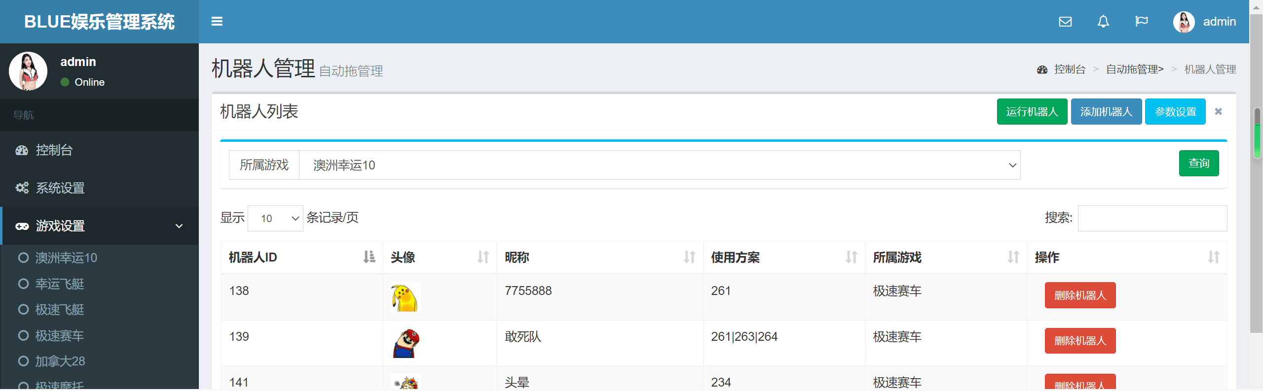Open the 所属游戏 game dropdown
The height and width of the screenshot is (391, 1263).
[x=660, y=165]
